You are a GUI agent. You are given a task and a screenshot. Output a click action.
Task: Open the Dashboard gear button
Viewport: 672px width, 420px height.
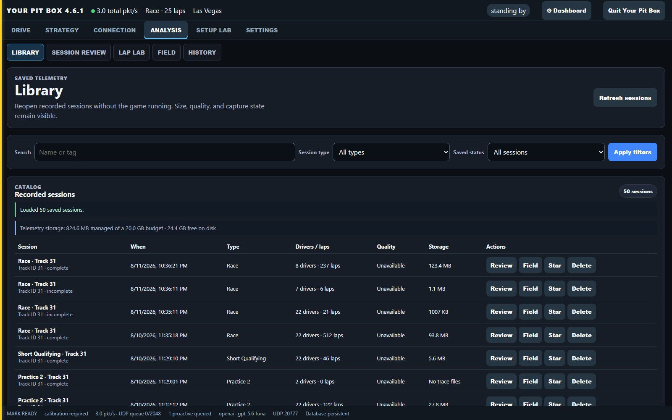(566, 10)
